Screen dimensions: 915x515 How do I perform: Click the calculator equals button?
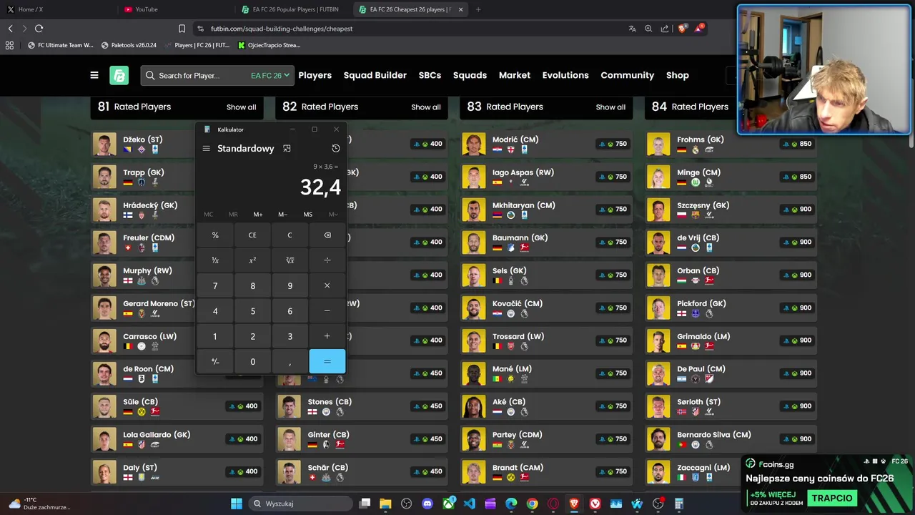tap(327, 362)
